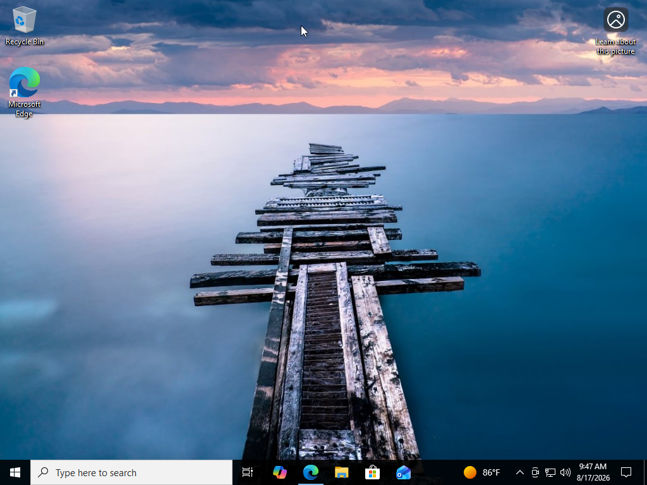Open the notification Action Center icon

click(626, 472)
